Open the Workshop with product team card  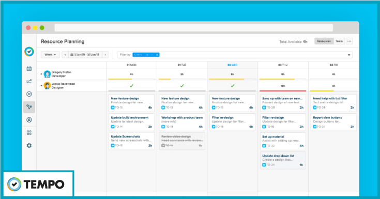click(182, 122)
